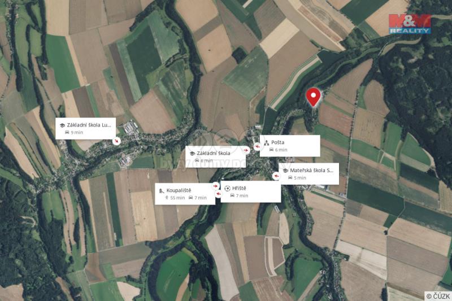The image size is (452, 301).
Task: Click arrow marker beside Mateřská škola label
Action: (x=276, y=176)
